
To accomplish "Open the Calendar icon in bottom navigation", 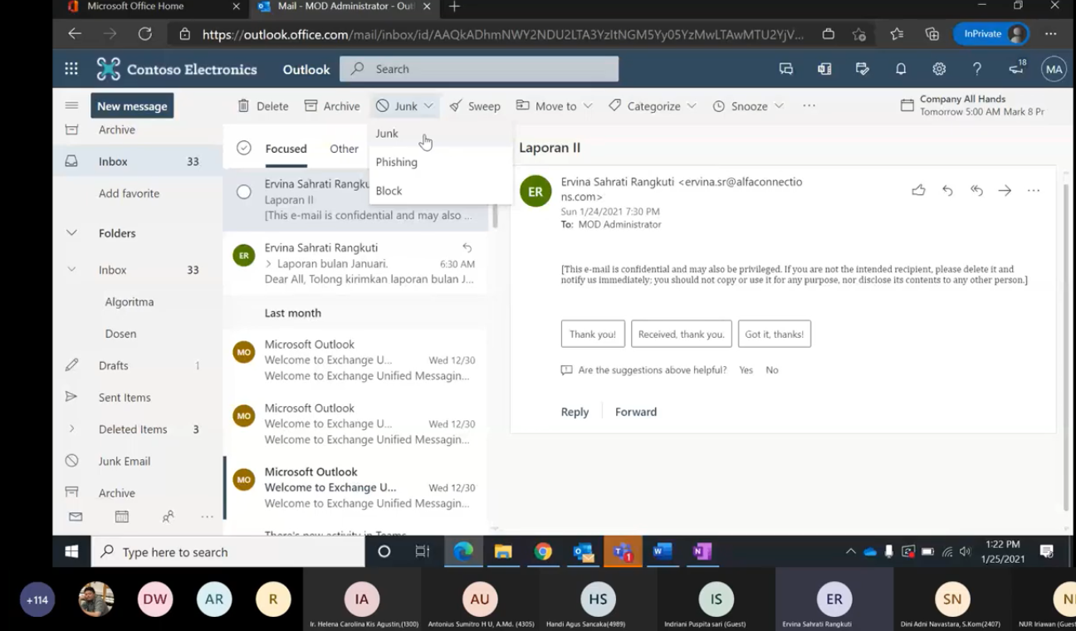I will [x=122, y=516].
